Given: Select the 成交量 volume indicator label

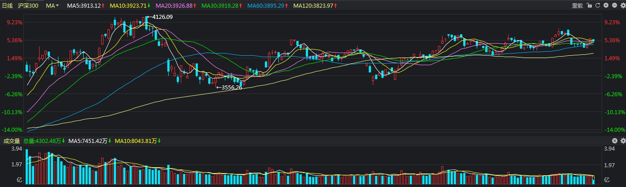Looking at the screenshot, I should (x=12, y=141).
